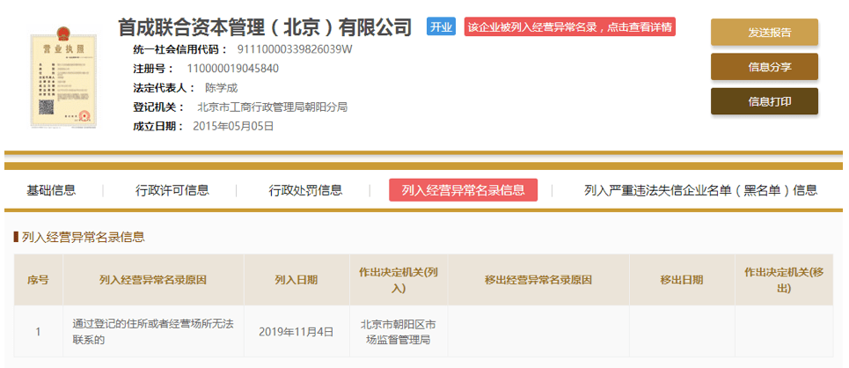Click the 列入日期 column header
Screen dimensions: 849x368
point(296,280)
